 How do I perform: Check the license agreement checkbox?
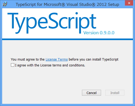(12, 65)
